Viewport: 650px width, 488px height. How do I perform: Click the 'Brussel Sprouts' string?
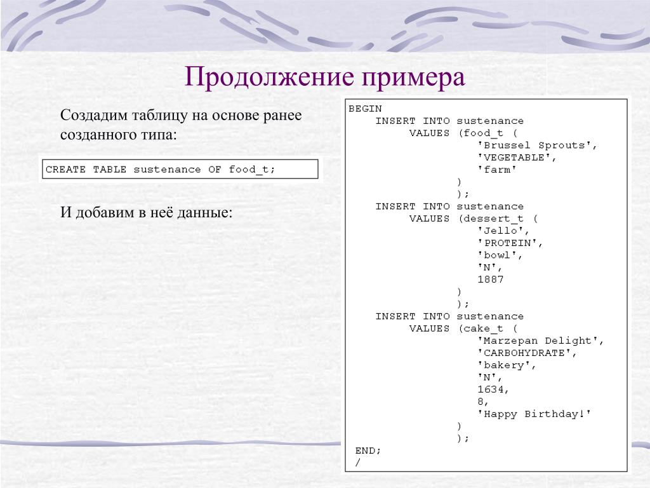pyautogui.click(x=537, y=146)
